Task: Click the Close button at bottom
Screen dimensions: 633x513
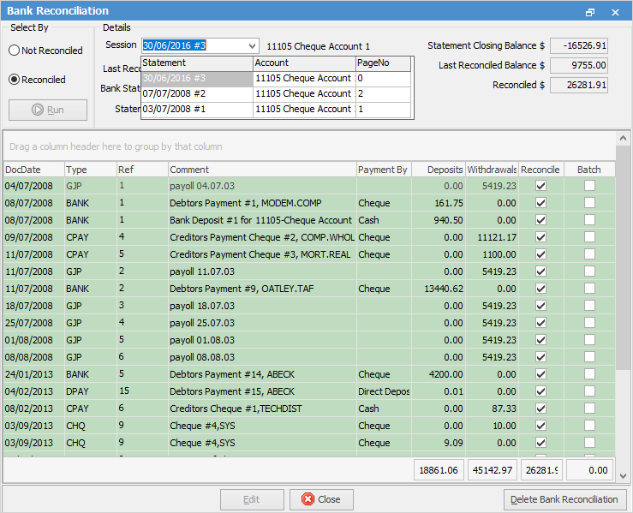Action: coord(320,499)
